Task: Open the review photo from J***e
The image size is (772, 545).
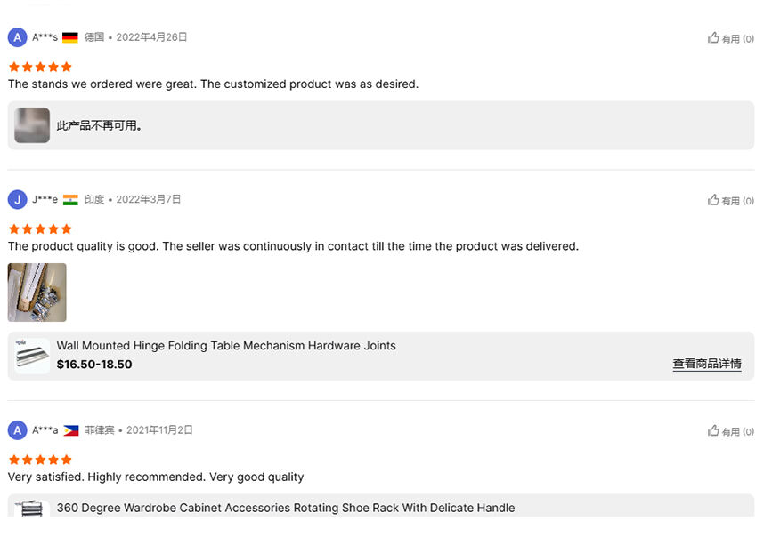Action: click(x=37, y=293)
